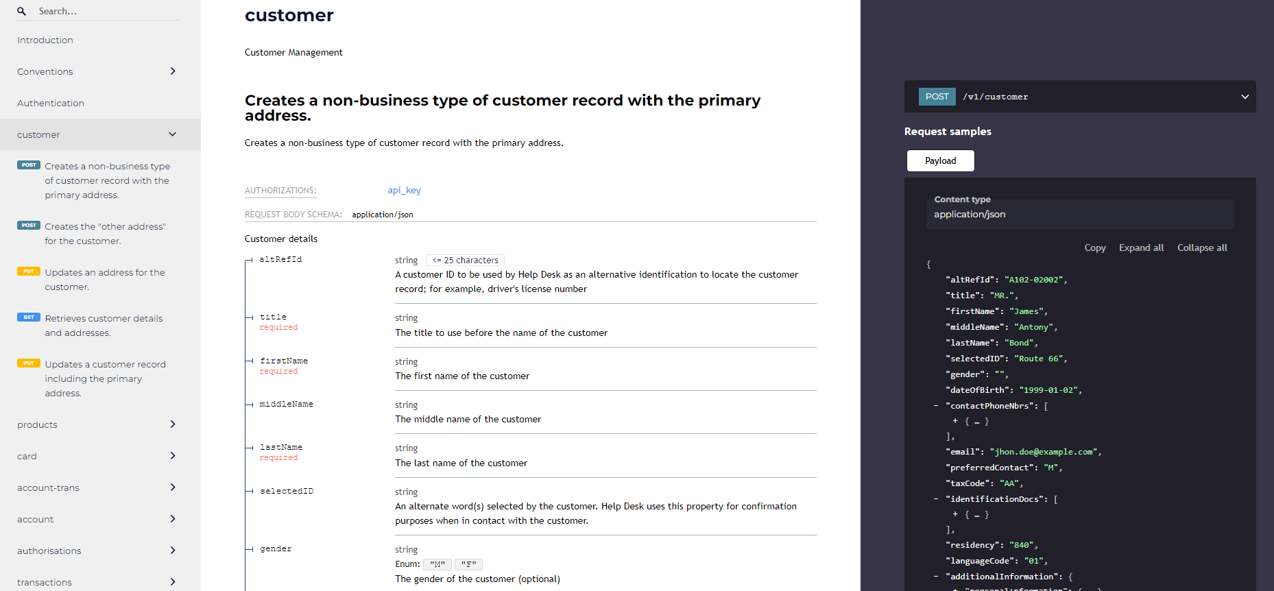
Task: Select the Payload tab
Action: (940, 161)
